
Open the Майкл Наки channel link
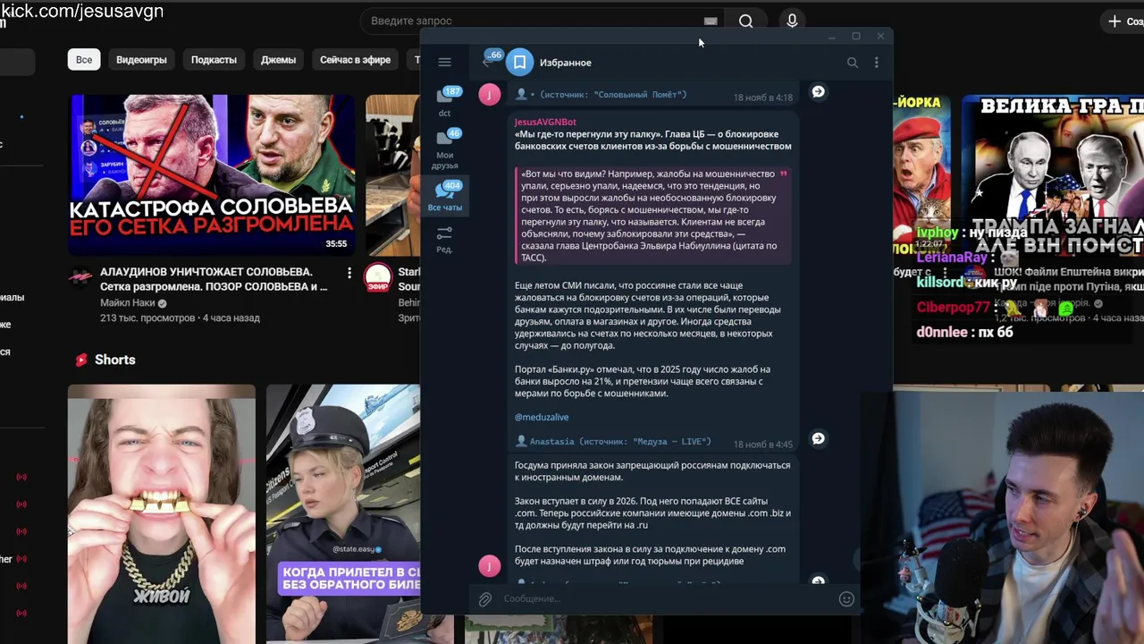(x=128, y=303)
